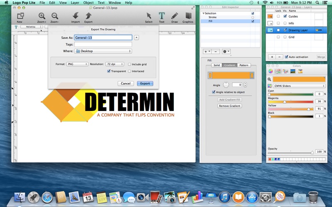332x207 pixels.
Task: Select color sliders mode in Colors panel
Action: 278,71
